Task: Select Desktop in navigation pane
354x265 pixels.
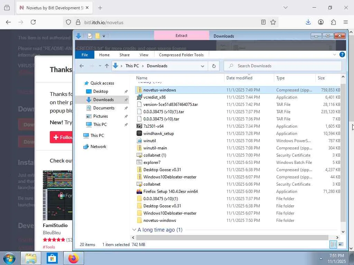Action: (101, 91)
